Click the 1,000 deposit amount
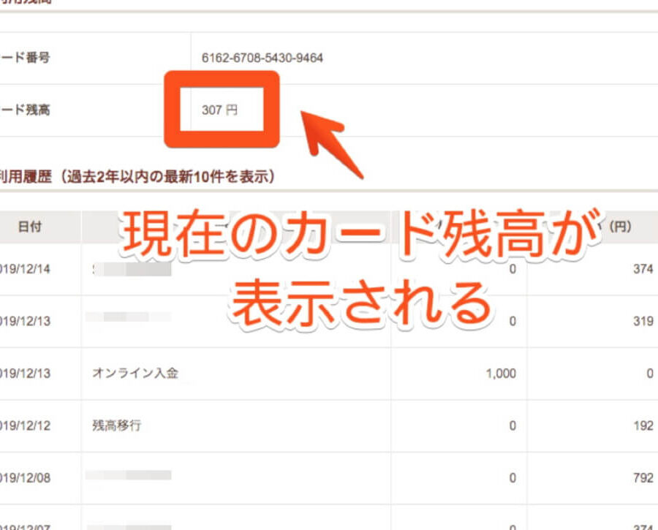658x530 pixels. tap(500, 374)
